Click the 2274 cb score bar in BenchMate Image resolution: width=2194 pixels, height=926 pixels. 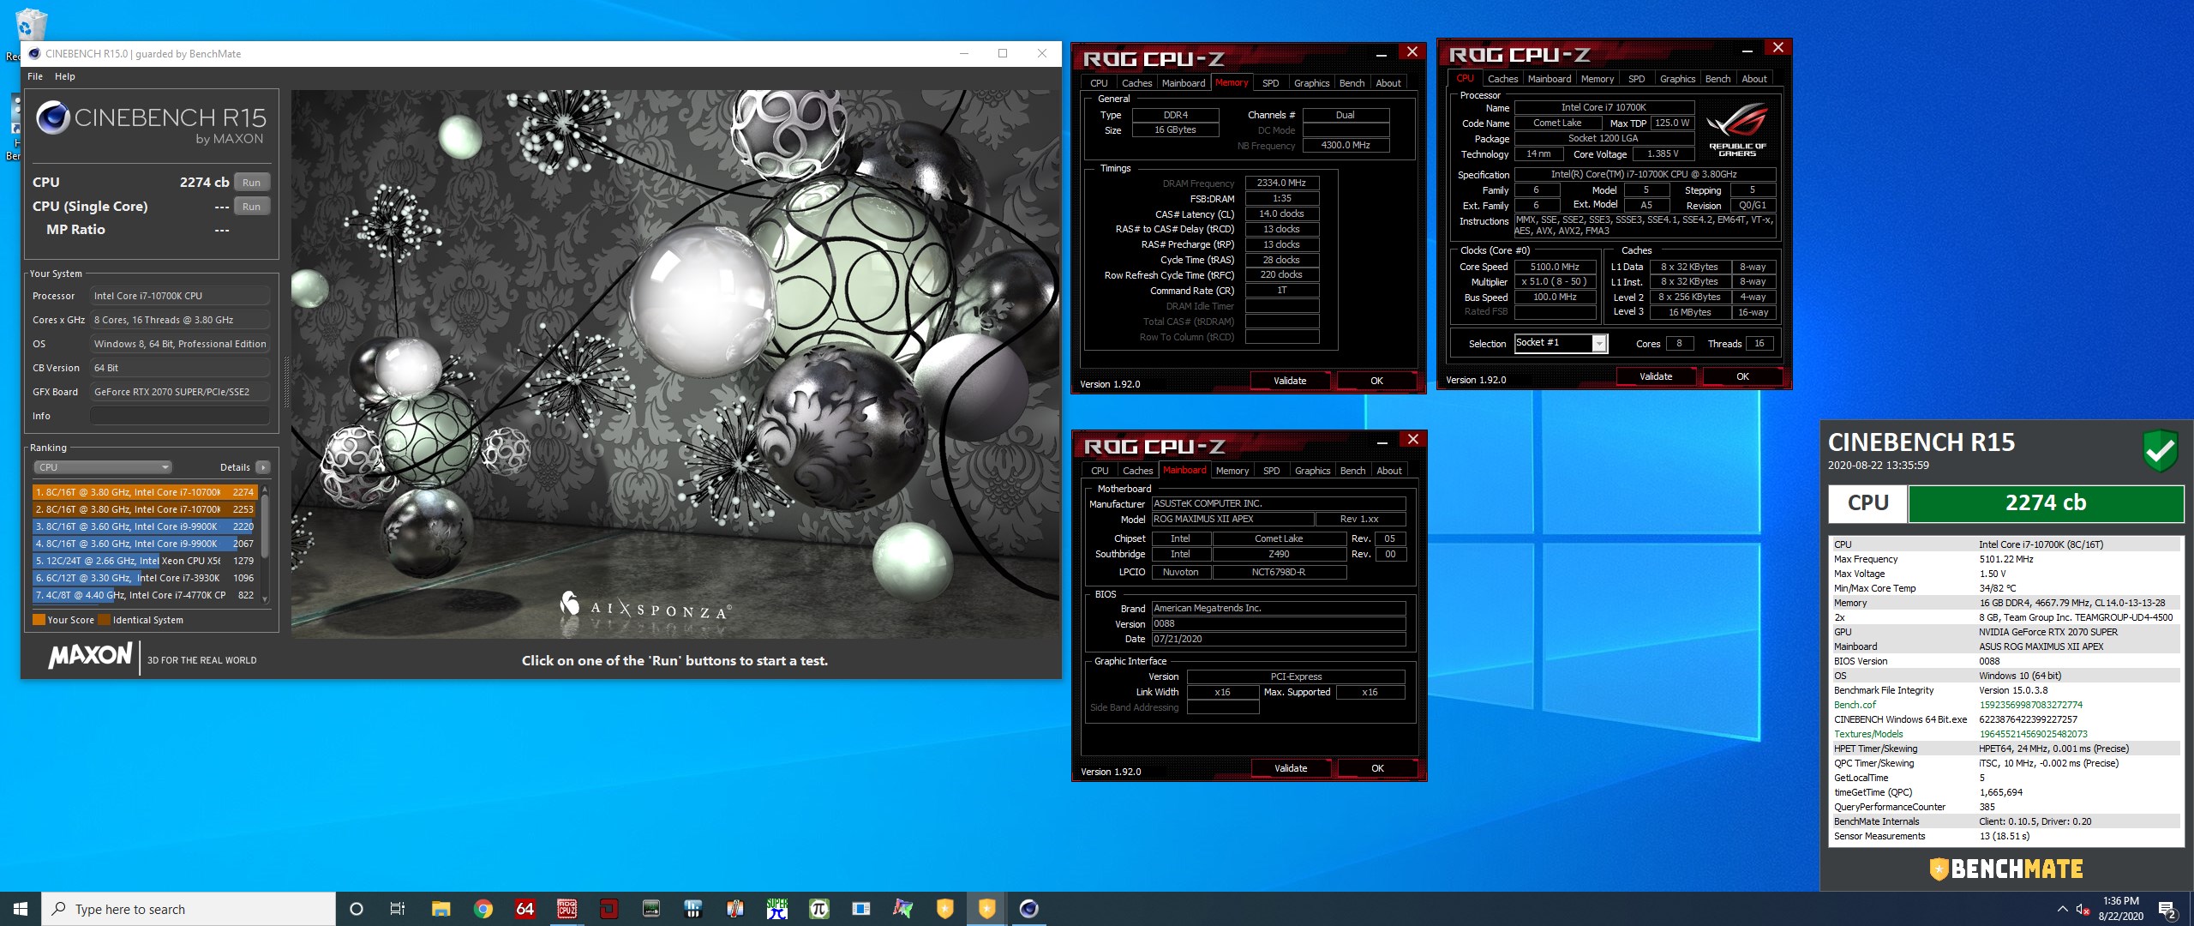2046,503
